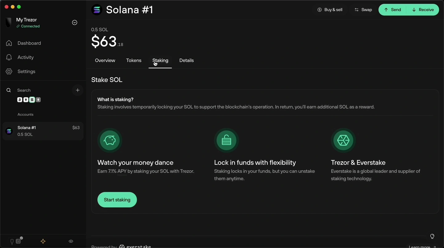444x248 pixels.
Task: Toggle the selected Solana coin filter chip
Action: [32, 100]
